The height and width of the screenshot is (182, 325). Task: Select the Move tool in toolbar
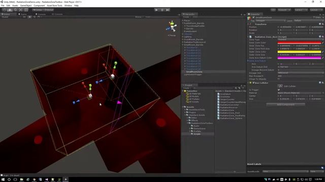coord(10,10)
